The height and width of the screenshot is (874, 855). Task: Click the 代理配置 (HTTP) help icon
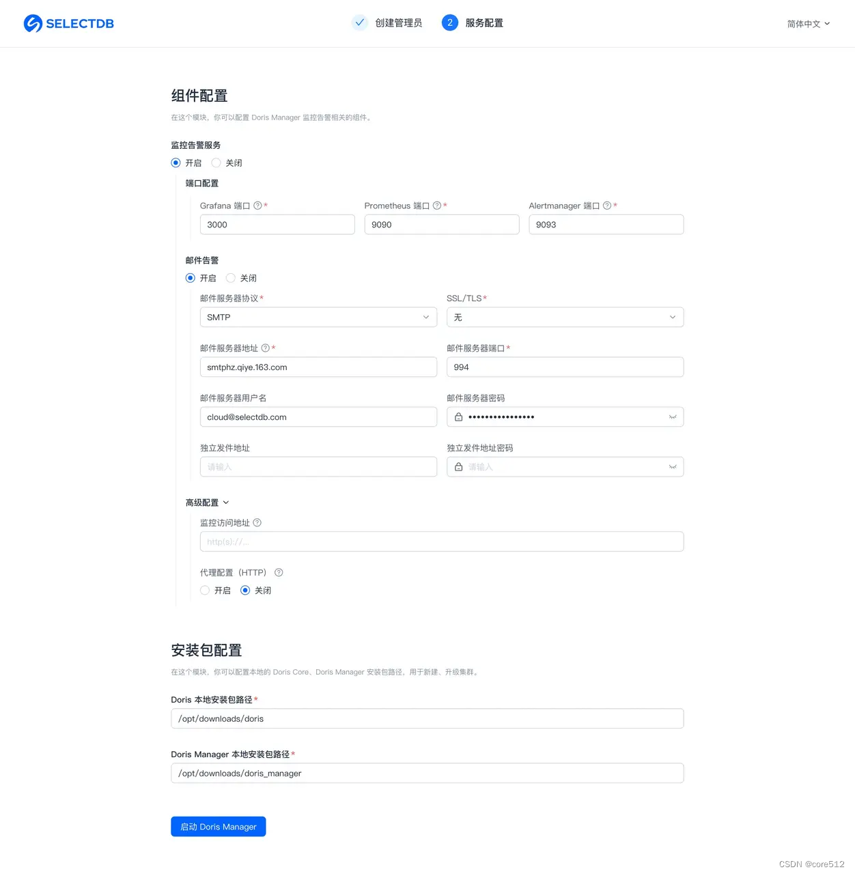[278, 572]
